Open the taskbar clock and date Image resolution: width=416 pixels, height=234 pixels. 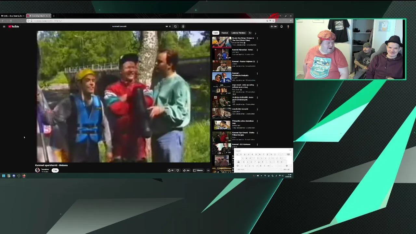[x=288, y=176]
